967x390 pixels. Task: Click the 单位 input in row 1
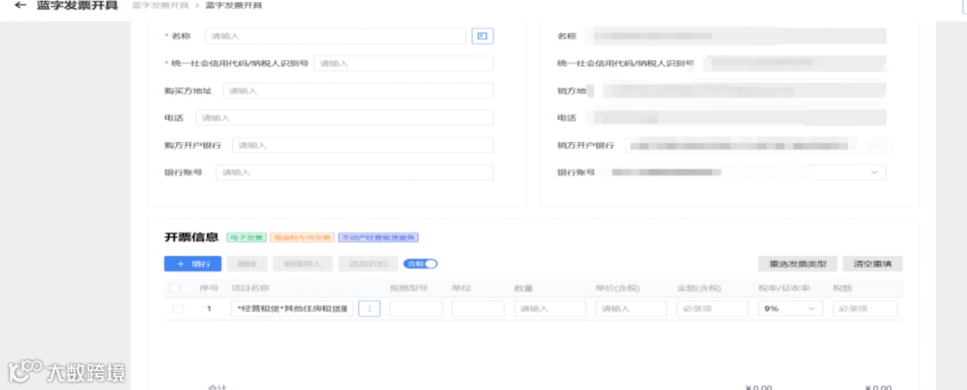[x=478, y=309]
